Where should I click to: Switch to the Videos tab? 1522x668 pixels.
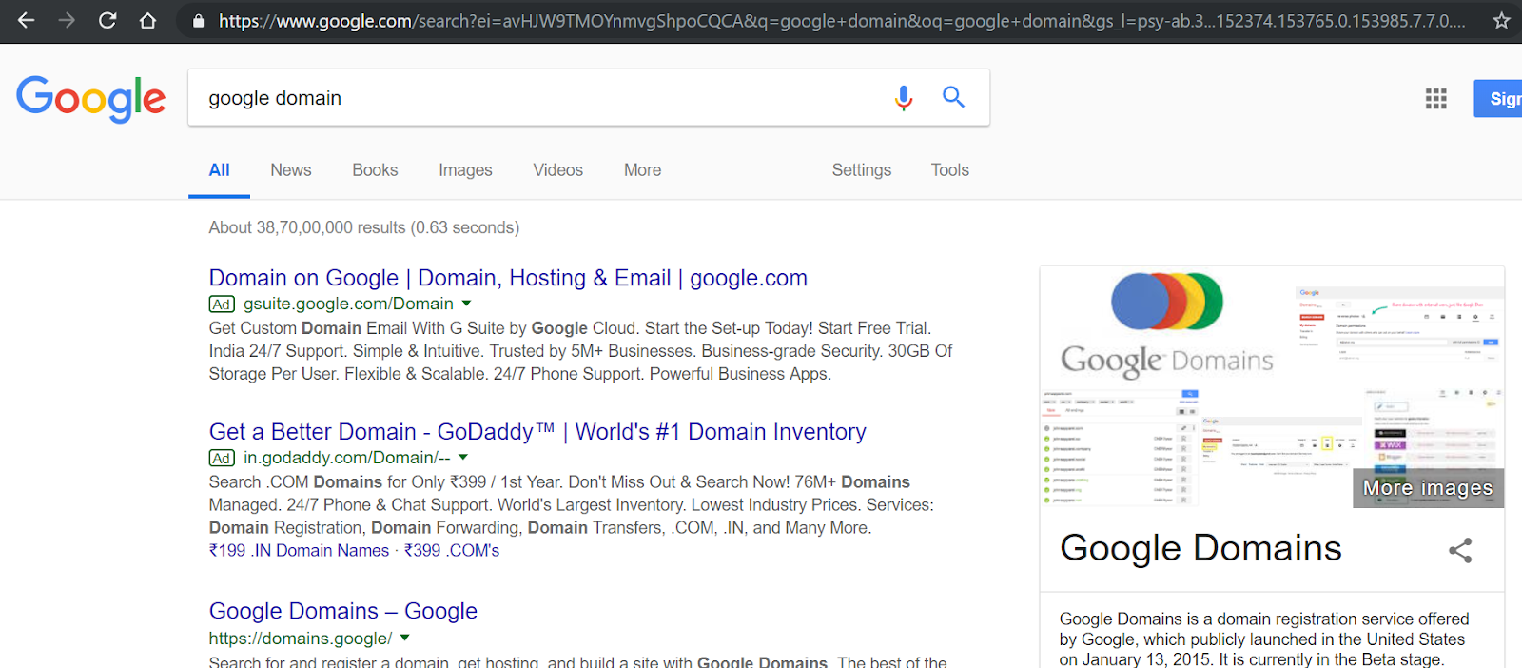(557, 170)
